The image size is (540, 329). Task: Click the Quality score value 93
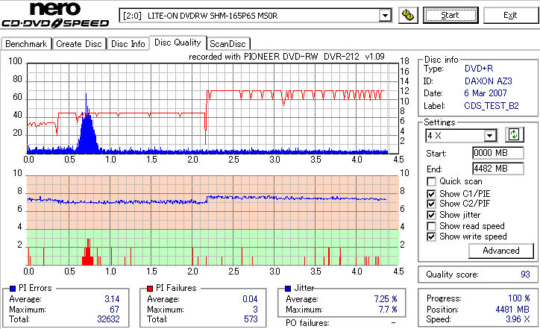click(525, 275)
